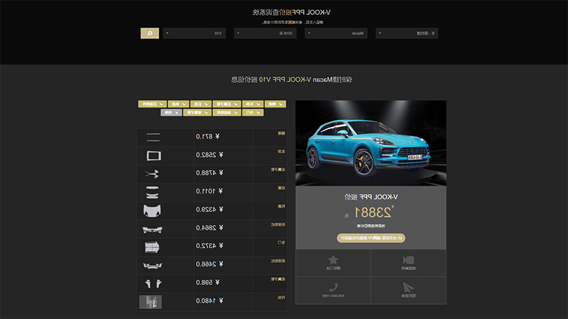
Task: Click the 预约安装 label text
Action: click(x=408, y=296)
